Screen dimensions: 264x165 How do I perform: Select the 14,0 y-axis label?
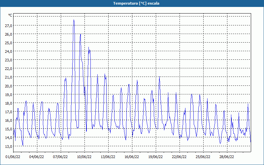click(9, 138)
